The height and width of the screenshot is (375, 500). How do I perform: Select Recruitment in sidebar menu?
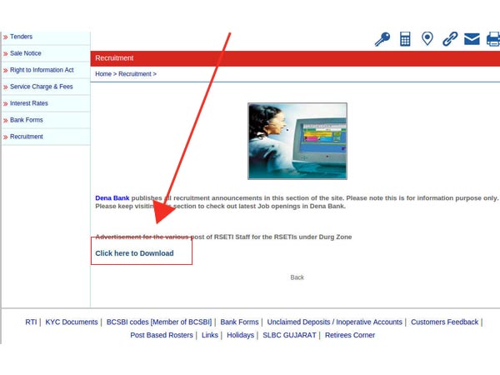pyautogui.click(x=27, y=137)
